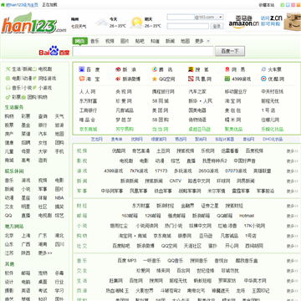Open the 百度 MP3 link in 音乐 row
This screenshot has width=301, height=301.
(127, 261)
